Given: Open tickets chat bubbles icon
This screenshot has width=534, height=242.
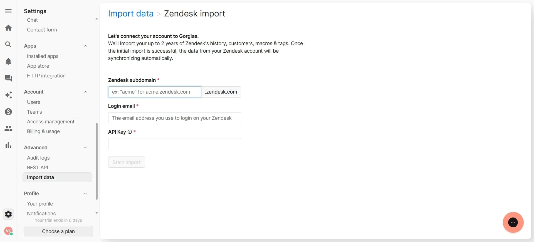Looking at the screenshot, I should pyautogui.click(x=8, y=78).
